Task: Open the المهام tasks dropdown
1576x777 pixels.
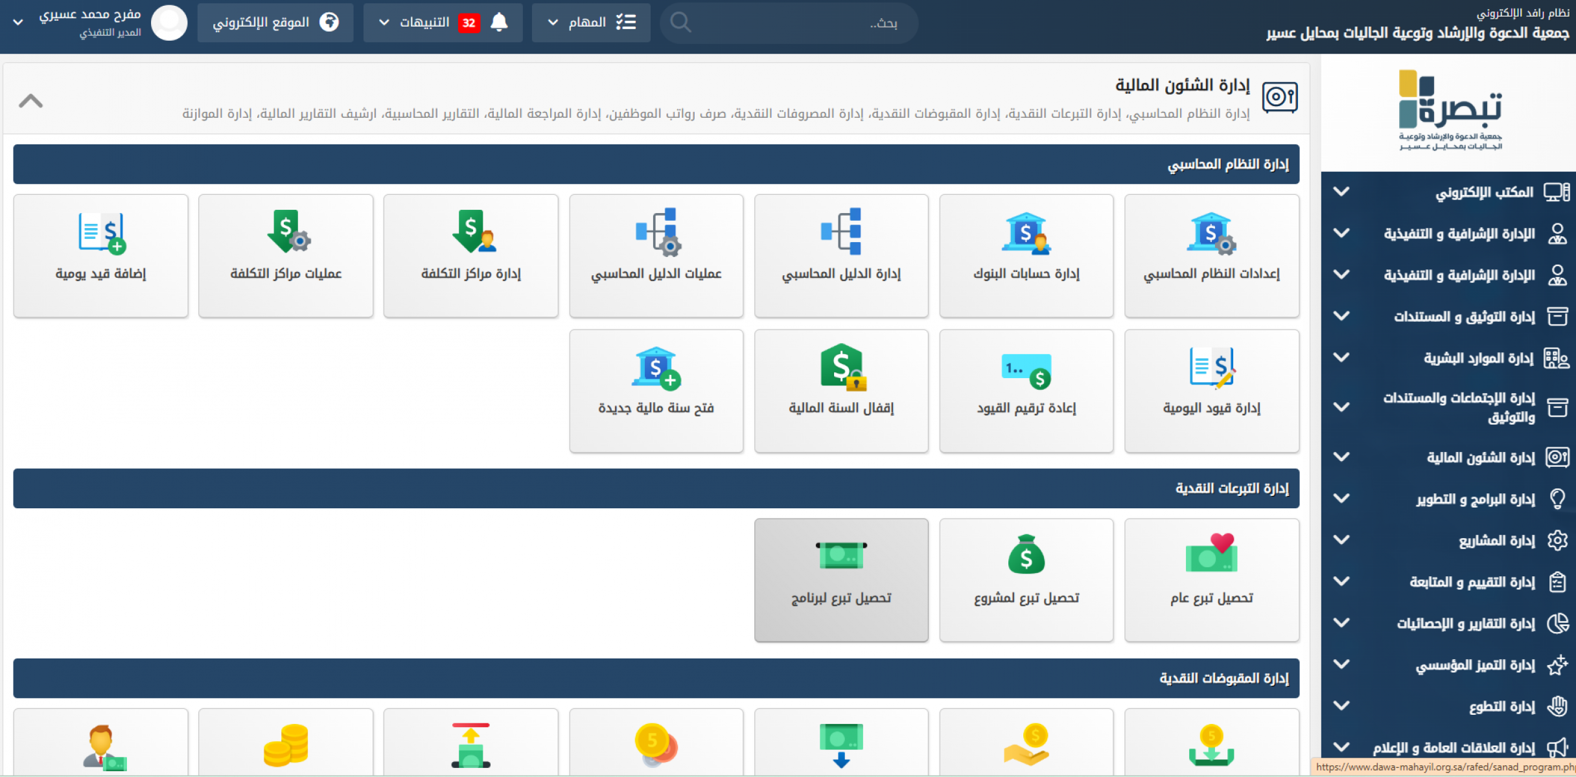Action: click(x=590, y=23)
